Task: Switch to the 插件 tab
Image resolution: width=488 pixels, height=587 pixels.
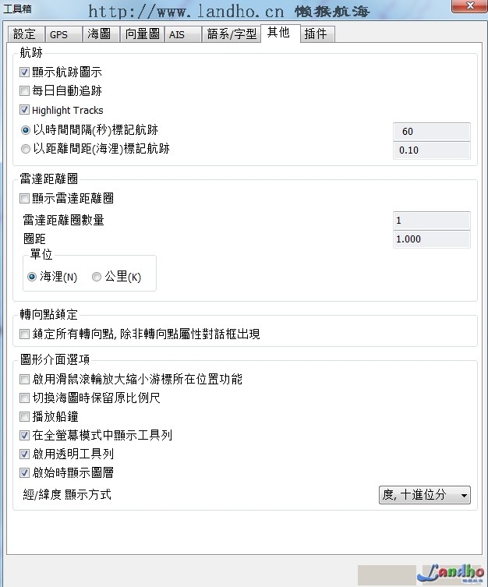Action: (315, 34)
